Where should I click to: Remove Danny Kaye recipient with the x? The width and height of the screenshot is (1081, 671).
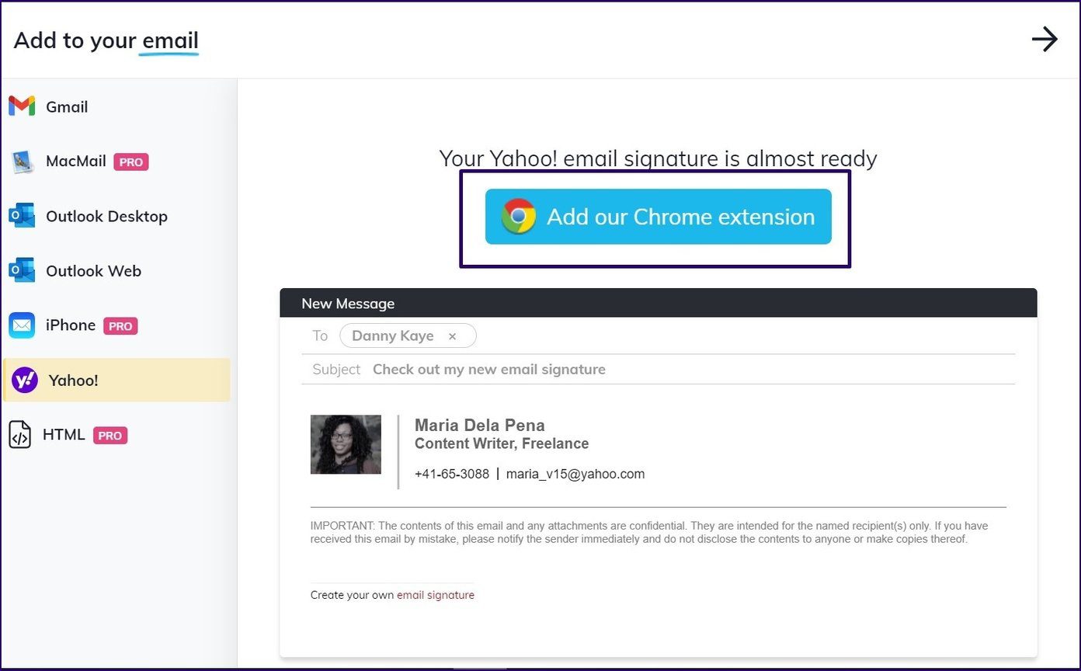click(x=452, y=336)
